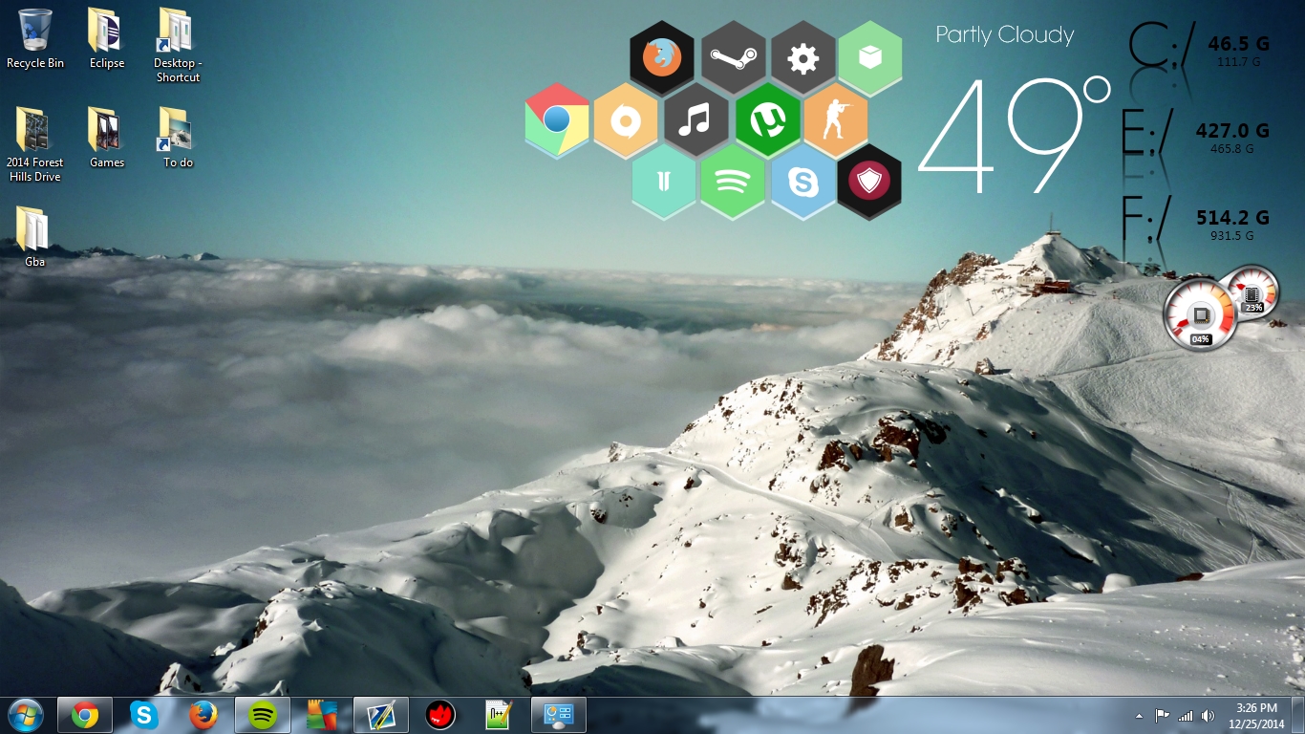Image resolution: width=1305 pixels, height=734 pixels.
Task: Open the volume speaker tray icon
Action: 1209,716
